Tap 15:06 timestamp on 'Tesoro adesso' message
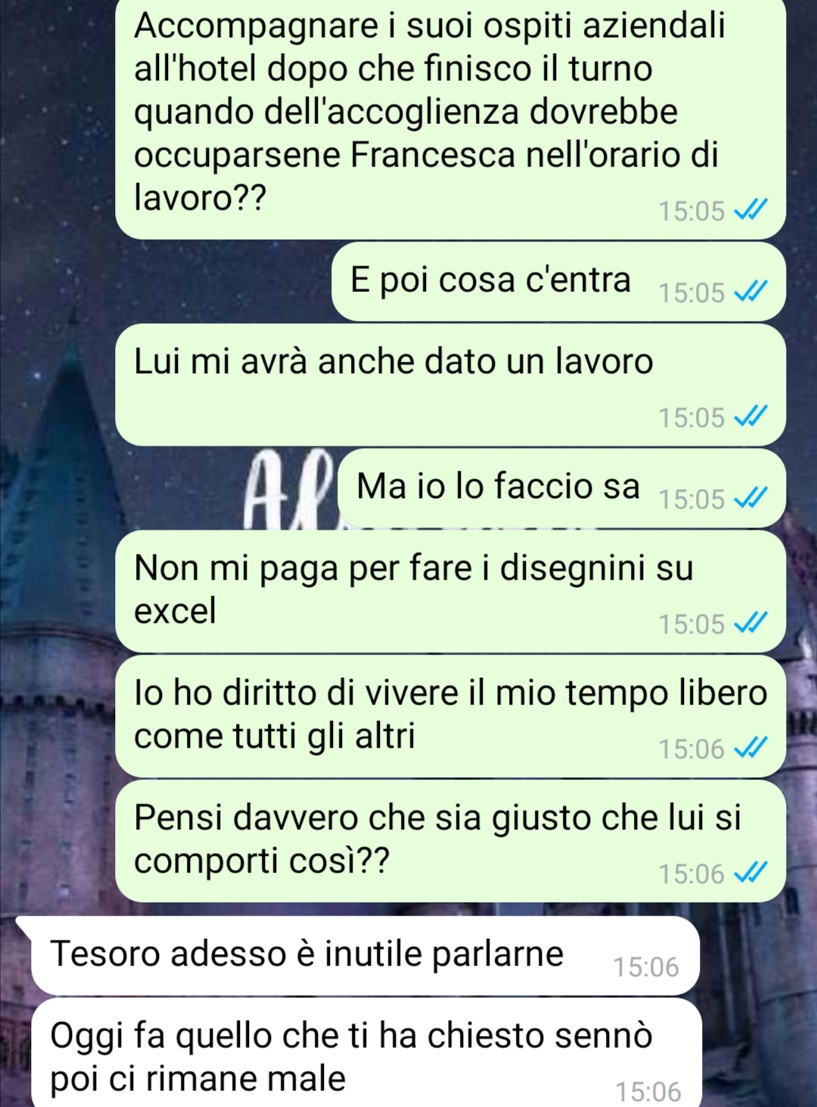The height and width of the screenshot is (1107, 817). (646, 967)
